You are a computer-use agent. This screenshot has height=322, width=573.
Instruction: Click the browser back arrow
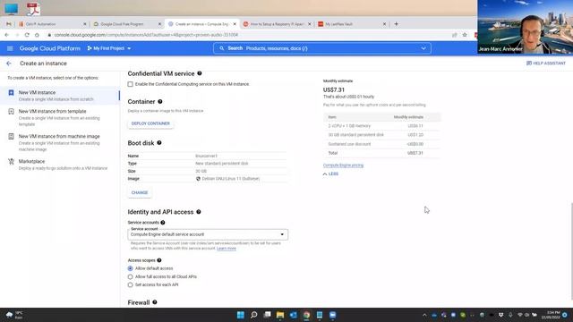[x=6, y=35]
